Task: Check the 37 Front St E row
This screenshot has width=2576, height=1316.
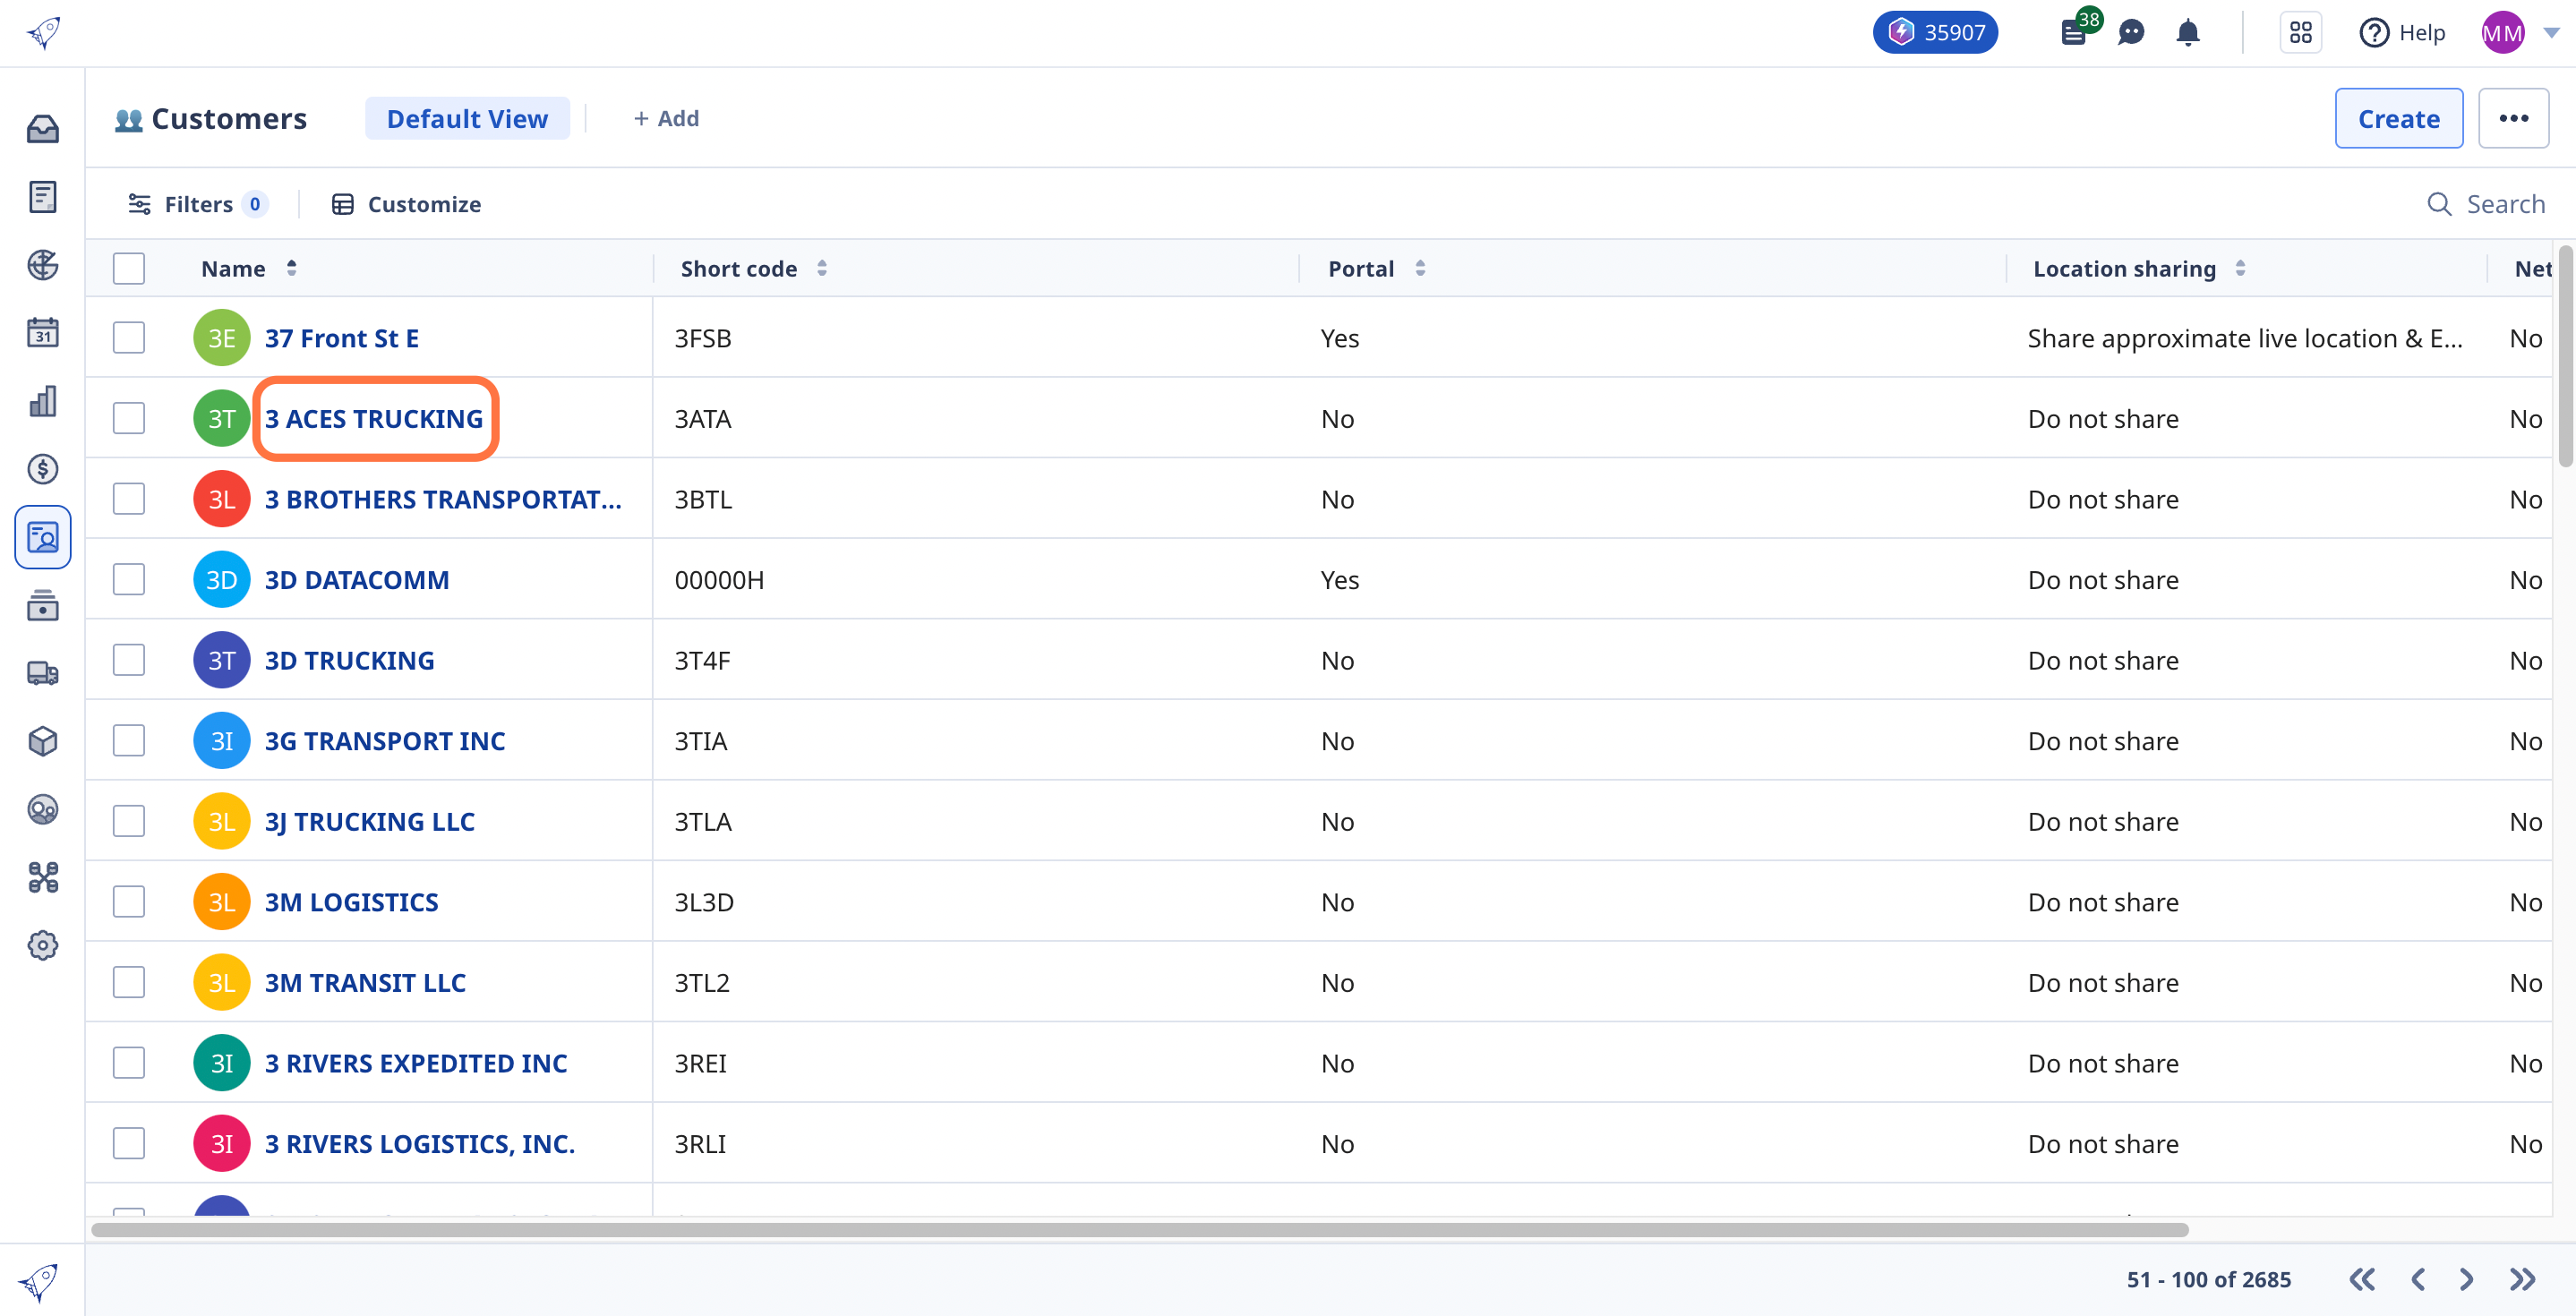Action: pos(129,338)
